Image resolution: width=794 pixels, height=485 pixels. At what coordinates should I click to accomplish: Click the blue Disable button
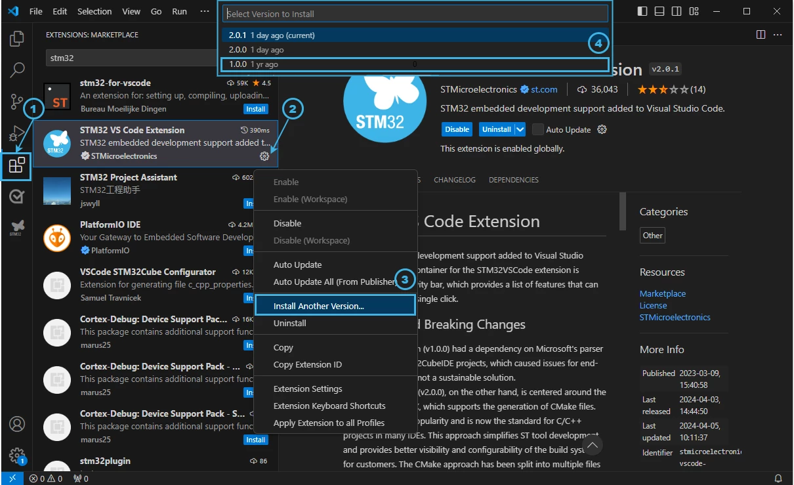457,129
